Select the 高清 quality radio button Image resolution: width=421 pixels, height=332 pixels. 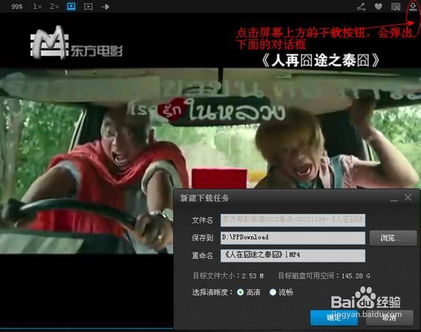click(x=241, y=292)
